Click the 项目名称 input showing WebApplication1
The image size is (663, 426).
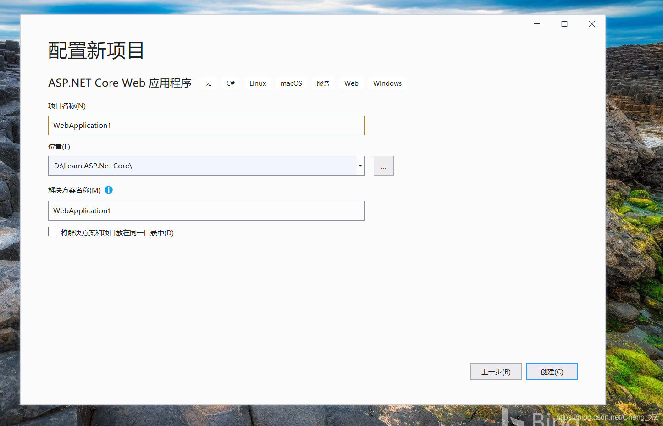[206, 125]
